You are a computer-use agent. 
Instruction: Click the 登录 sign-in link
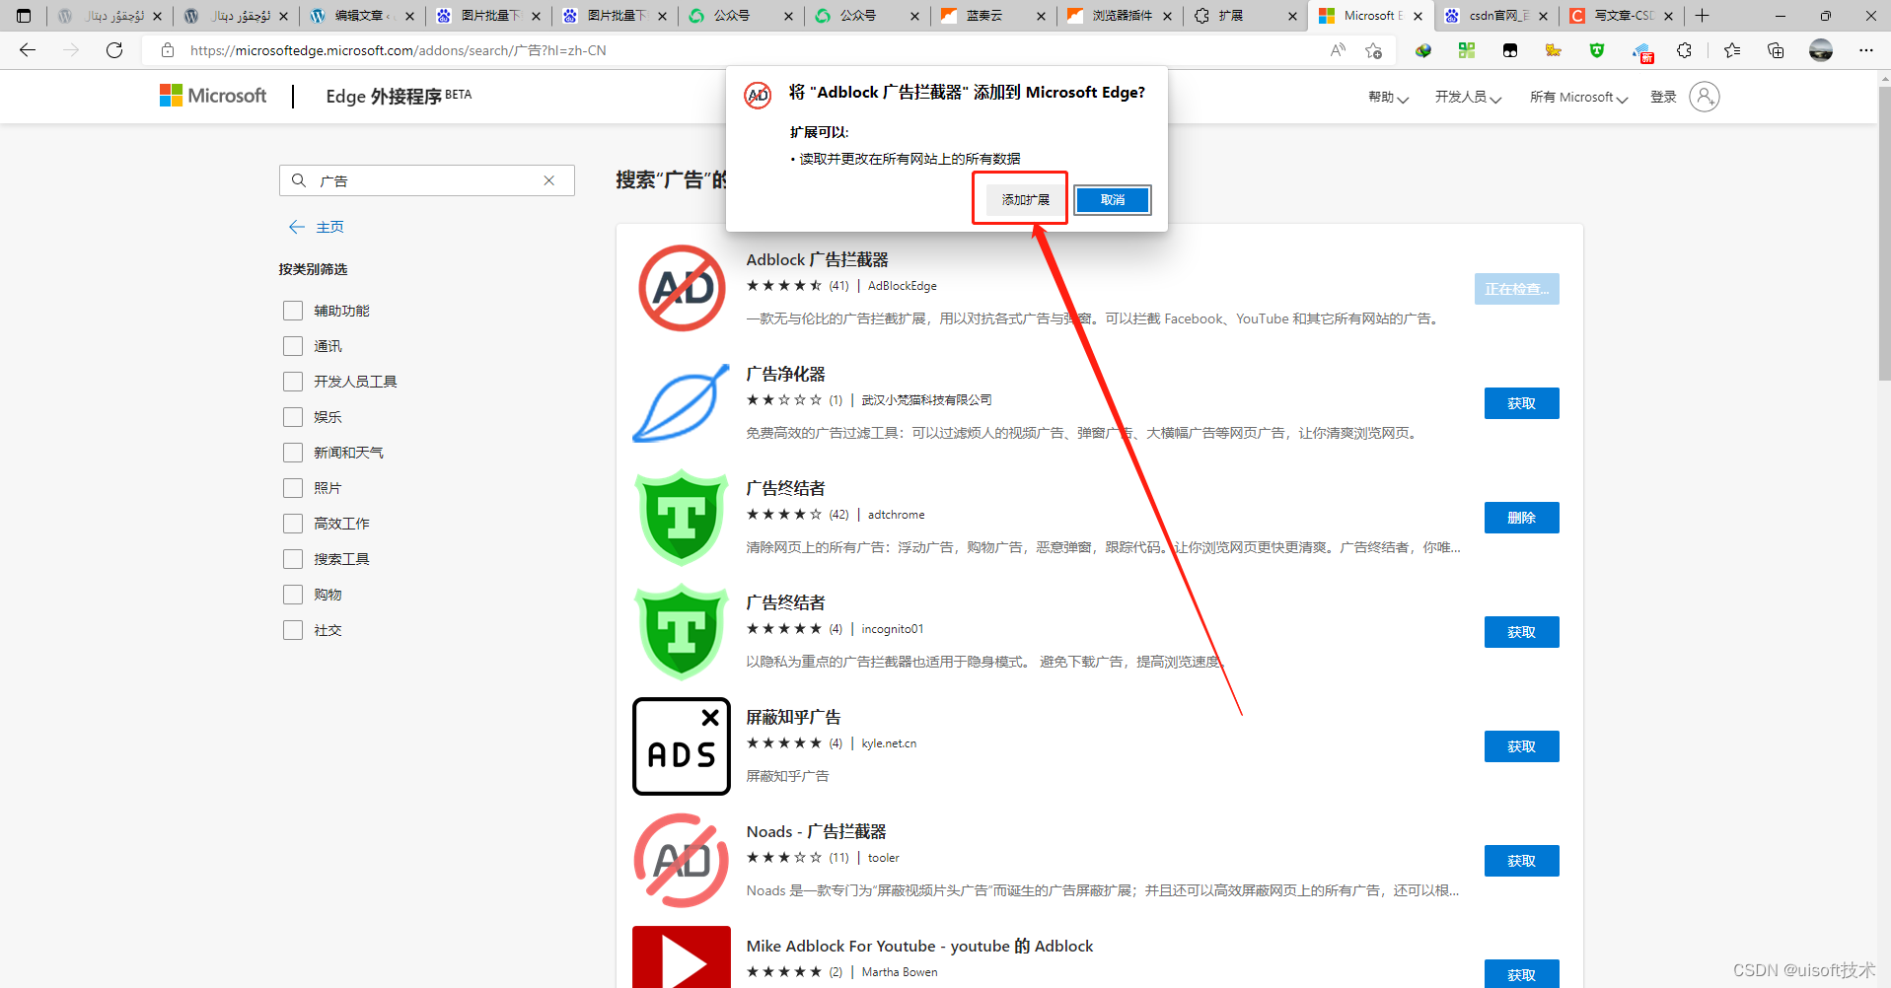(x=1663, y=97)
